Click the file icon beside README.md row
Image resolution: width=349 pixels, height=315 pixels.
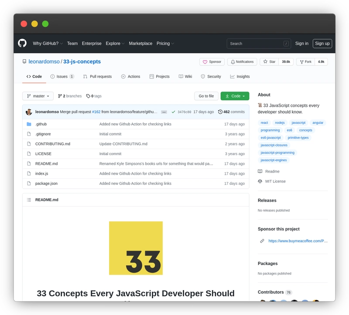(29, 164)
